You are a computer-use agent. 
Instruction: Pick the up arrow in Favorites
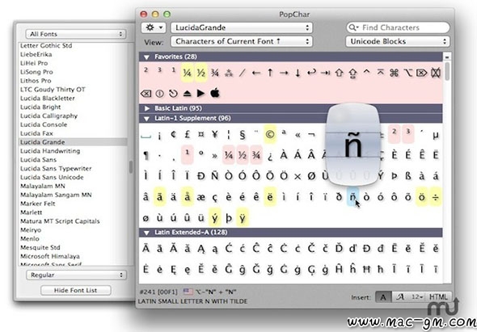270,73
